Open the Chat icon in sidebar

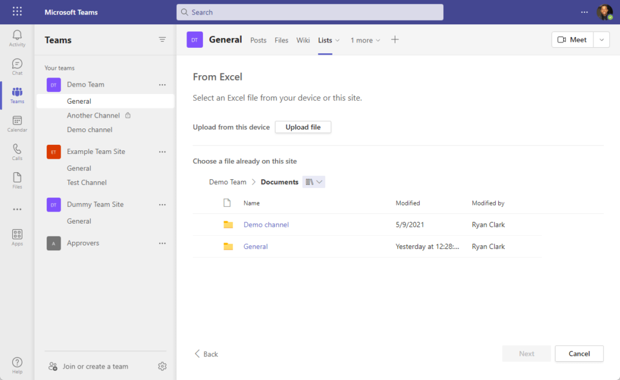coord(17,67)
